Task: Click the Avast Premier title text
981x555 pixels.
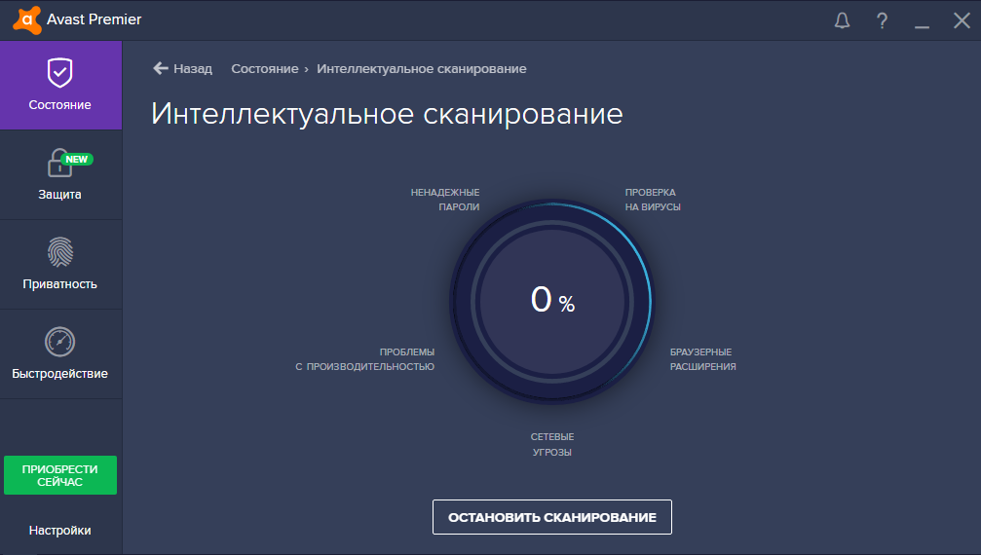Action: click(94, 19)
